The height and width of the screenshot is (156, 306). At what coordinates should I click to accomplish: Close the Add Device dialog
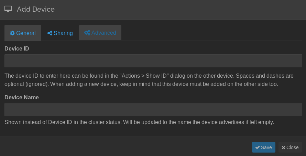(290, 147)
